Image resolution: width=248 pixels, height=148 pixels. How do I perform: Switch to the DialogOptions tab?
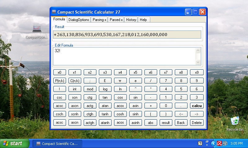pyautogui.click(x=79, y=20)
